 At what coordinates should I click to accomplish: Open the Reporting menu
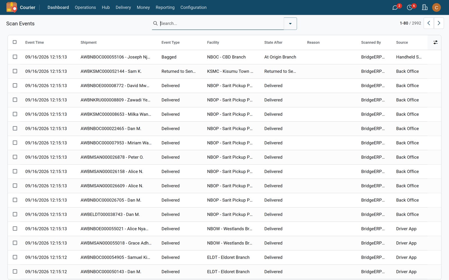pyautogui.click(x=165, y=7)
